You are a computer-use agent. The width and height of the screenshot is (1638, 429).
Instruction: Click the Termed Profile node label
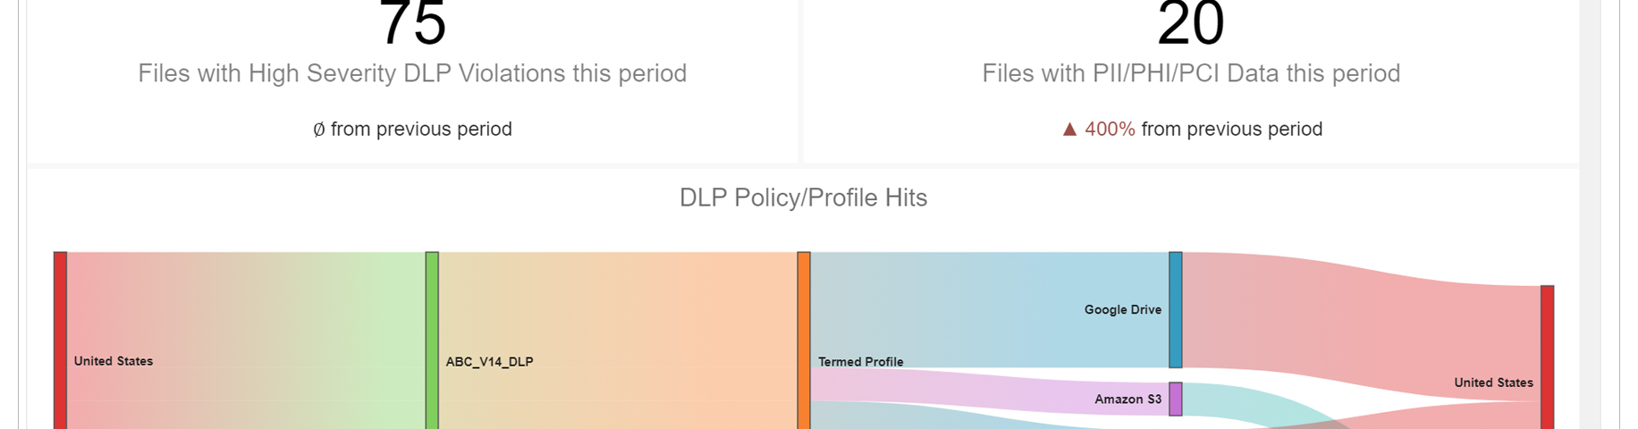(x=860, y=362)
